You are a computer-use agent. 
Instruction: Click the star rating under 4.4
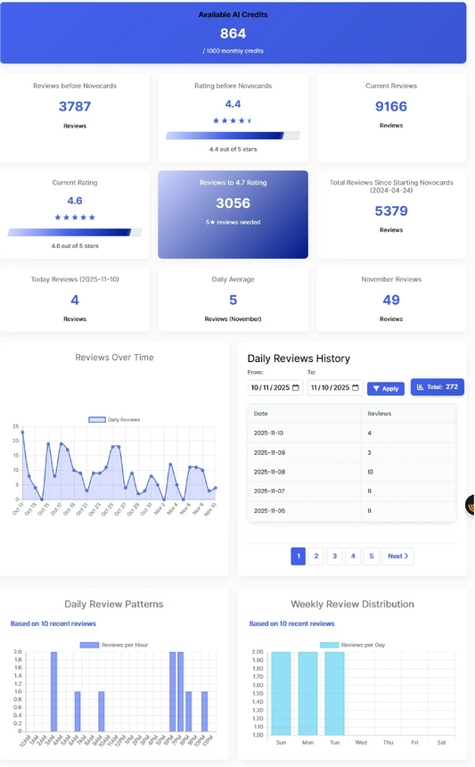coord(233,120)
